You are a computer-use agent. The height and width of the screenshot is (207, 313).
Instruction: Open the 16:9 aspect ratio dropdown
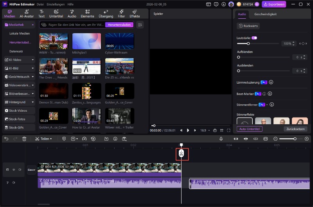point(205,130)
